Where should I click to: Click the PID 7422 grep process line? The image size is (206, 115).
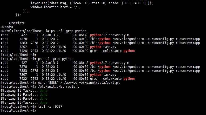68,79
